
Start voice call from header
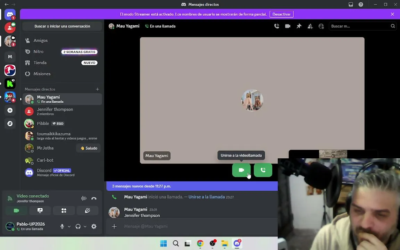[x=276, y=26]
